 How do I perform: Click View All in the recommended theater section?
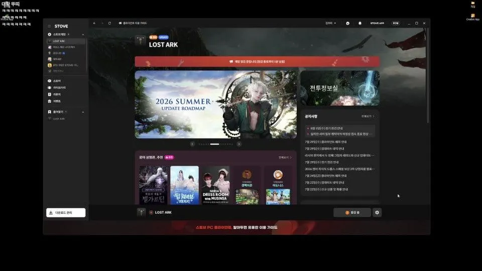point(285,157)
